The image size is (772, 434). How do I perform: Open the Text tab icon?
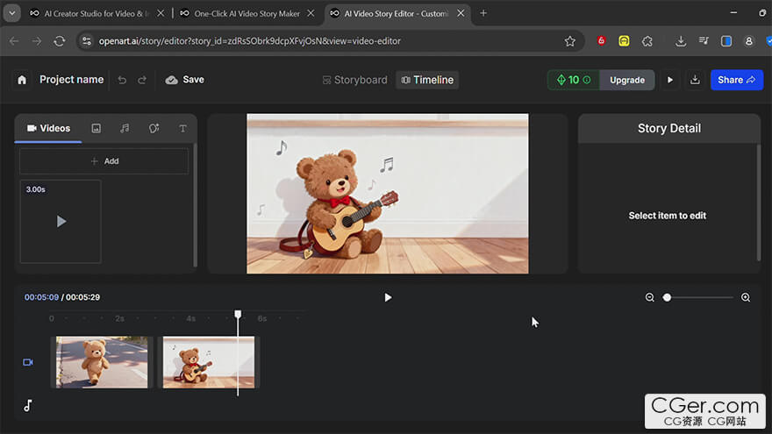click(x=182, y=128)
